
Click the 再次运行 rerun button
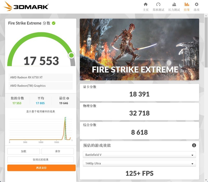41,167
